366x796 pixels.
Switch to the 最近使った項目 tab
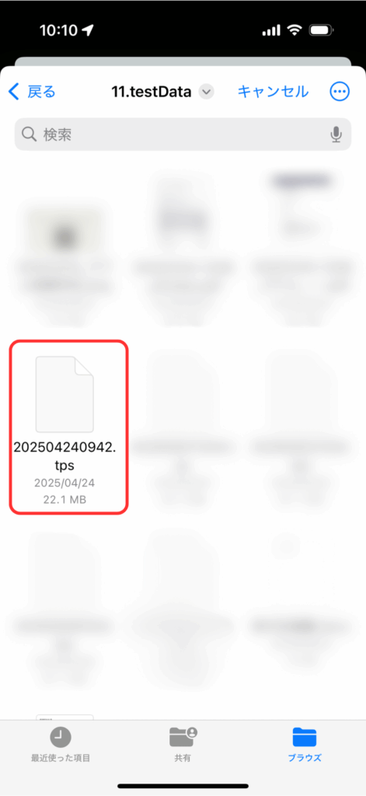61,744
